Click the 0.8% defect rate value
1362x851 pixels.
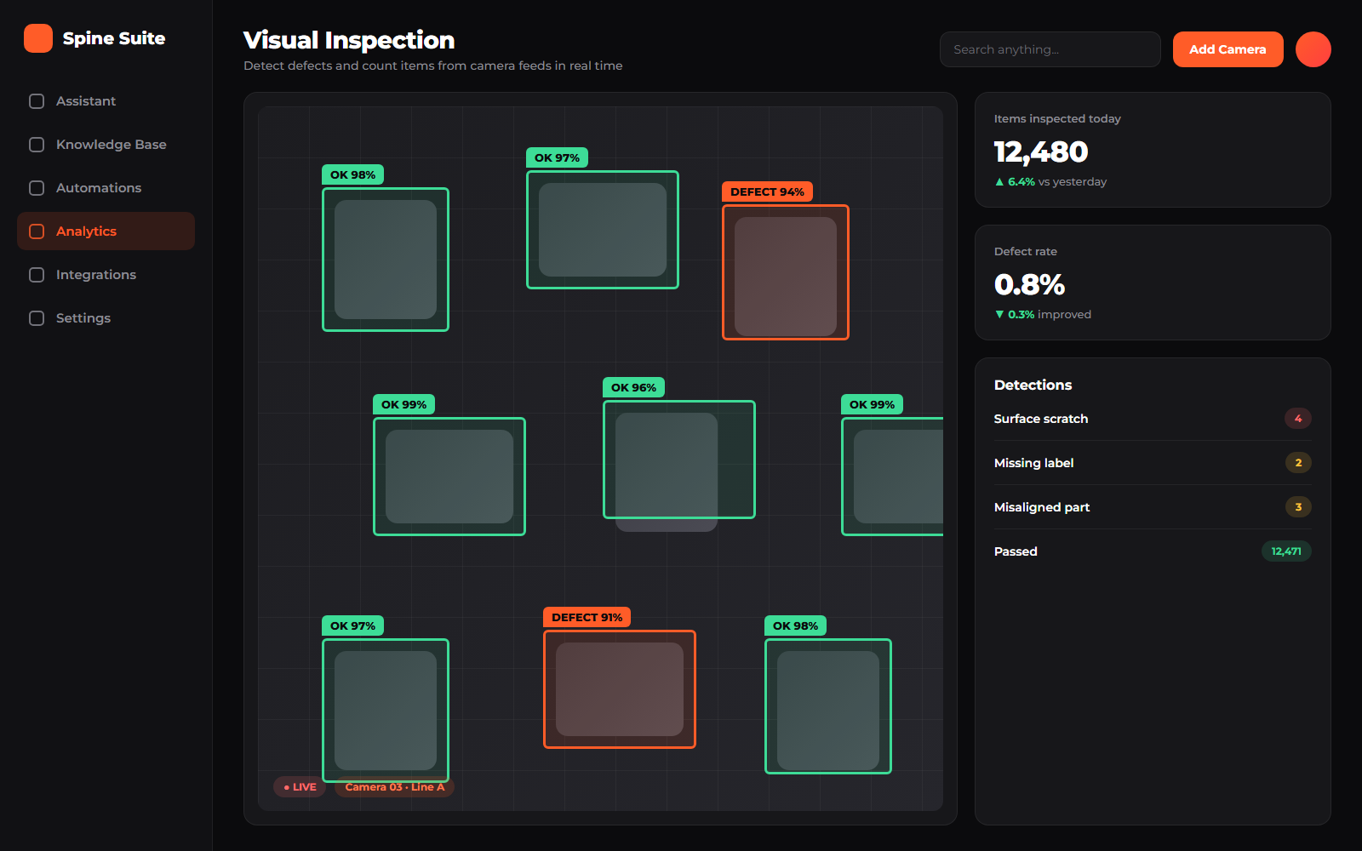click(1029, 284)
